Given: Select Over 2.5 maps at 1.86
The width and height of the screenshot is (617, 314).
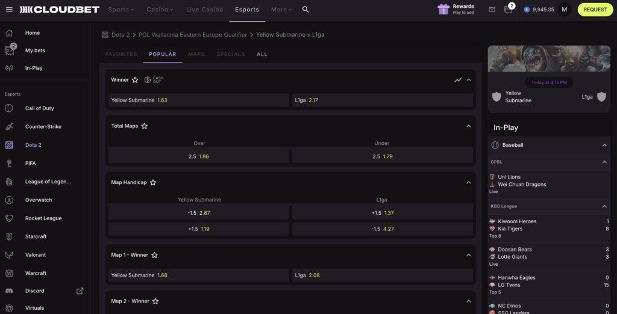Looking at the screenshot, I should point(199,156).
